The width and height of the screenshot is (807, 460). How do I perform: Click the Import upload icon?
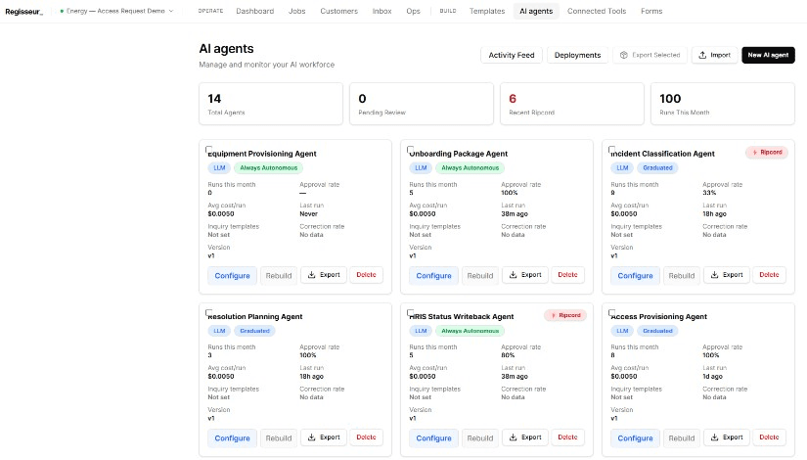pos(702,55)
